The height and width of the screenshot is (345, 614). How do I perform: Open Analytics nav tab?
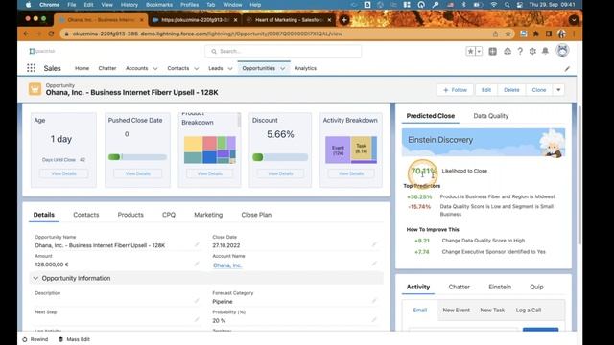[x=305, y=68]
